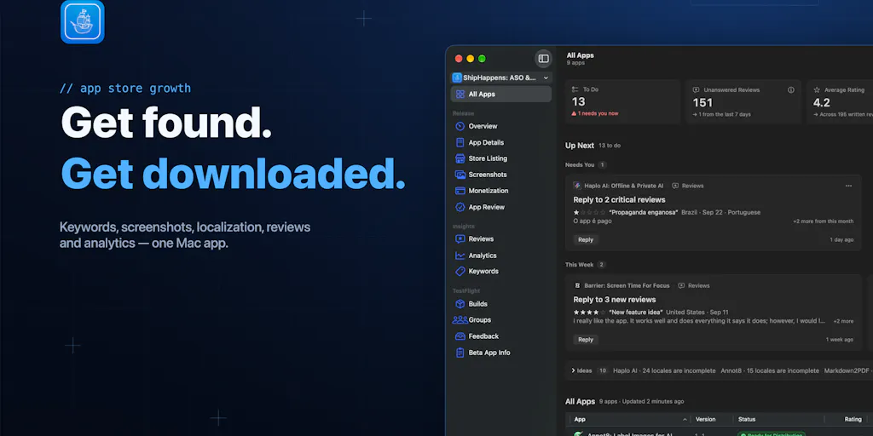Reply to Barrier's New feature idea review

(586, 339)
